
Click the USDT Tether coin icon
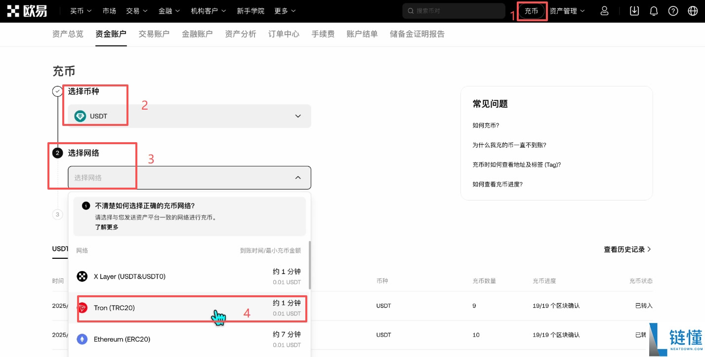coord(80,116)
